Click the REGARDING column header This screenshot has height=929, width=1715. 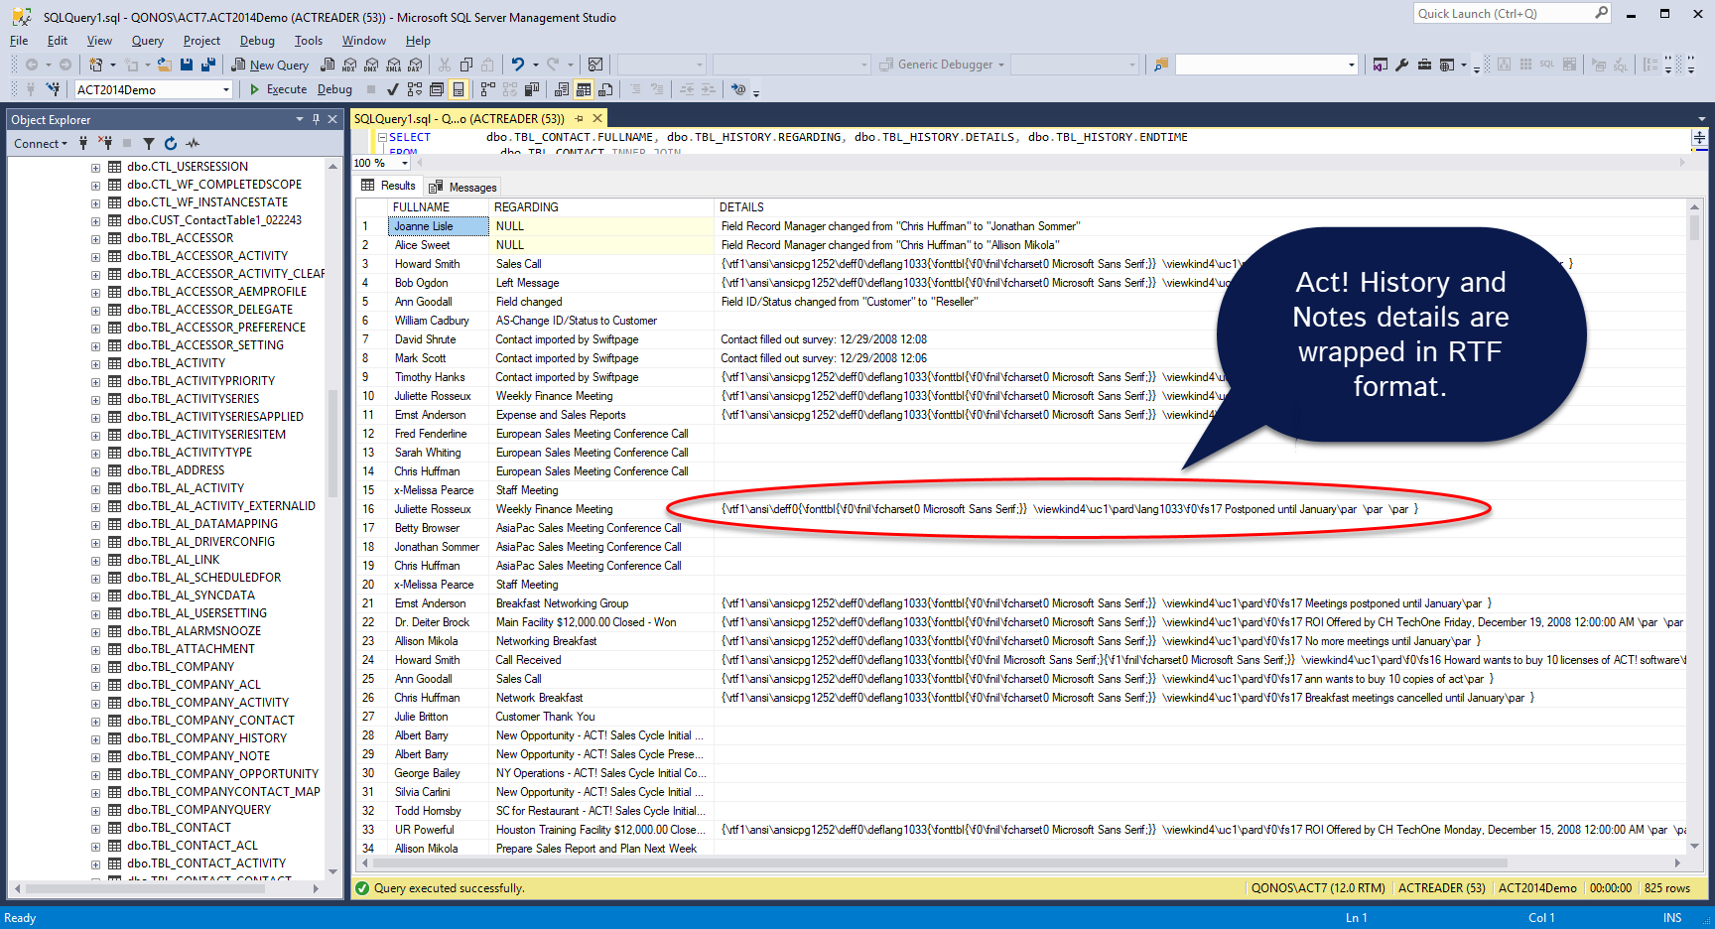(601, 207)
